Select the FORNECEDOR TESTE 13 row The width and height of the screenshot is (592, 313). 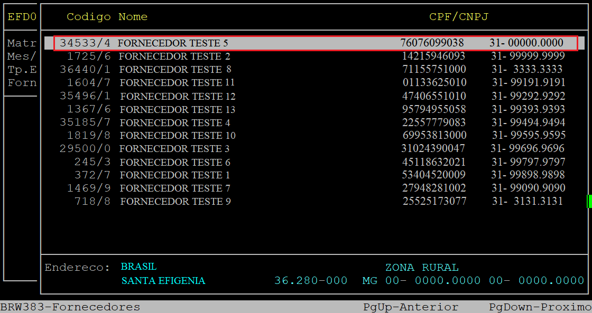pos(178,109)
